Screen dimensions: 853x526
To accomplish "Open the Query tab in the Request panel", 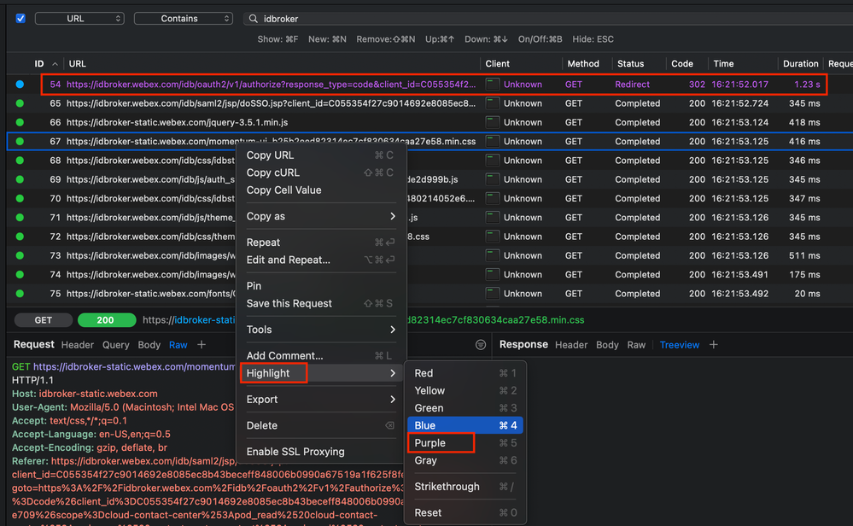I will point(116,345).
